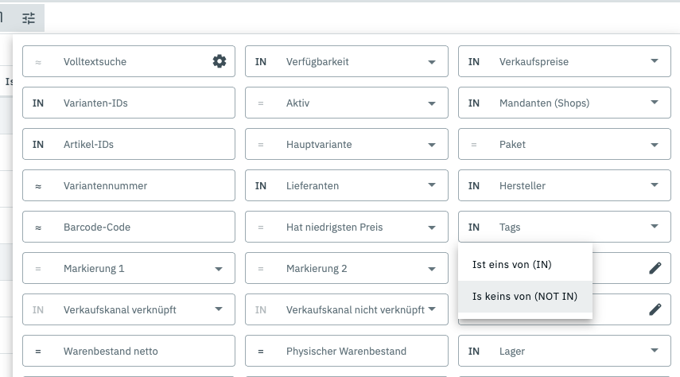Click the Physischer Warenbestand field
The image size is (680, 377).
[358, 351]
